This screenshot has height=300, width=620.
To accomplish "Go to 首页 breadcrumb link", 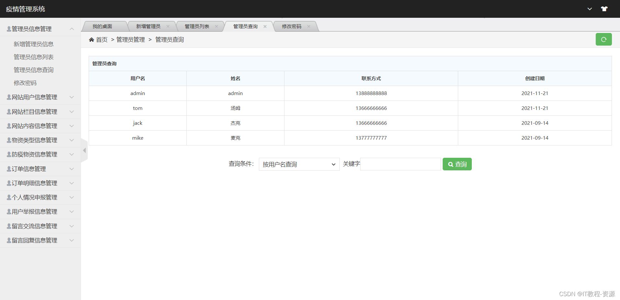I will [x=102, y=39].
